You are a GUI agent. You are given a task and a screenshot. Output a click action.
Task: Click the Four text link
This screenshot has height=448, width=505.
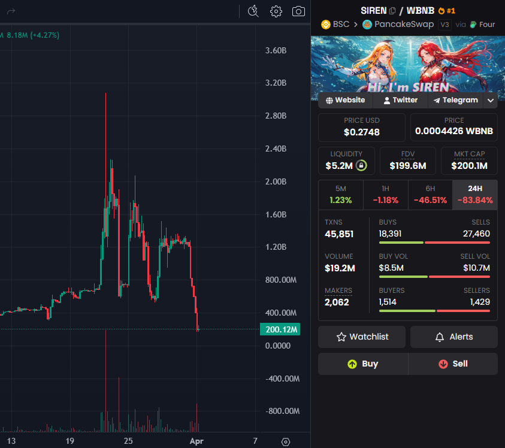tap(487, 25)
